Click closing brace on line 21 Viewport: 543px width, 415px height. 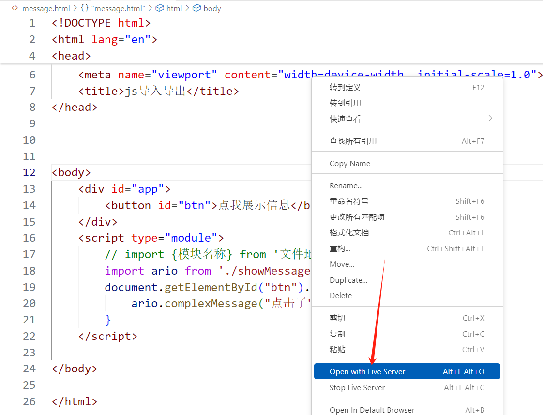click(108, 320)
